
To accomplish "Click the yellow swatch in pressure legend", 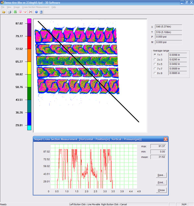I will 29,68.
